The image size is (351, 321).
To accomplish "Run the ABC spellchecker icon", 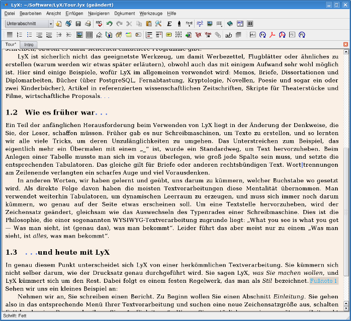I will pos(99,24).
